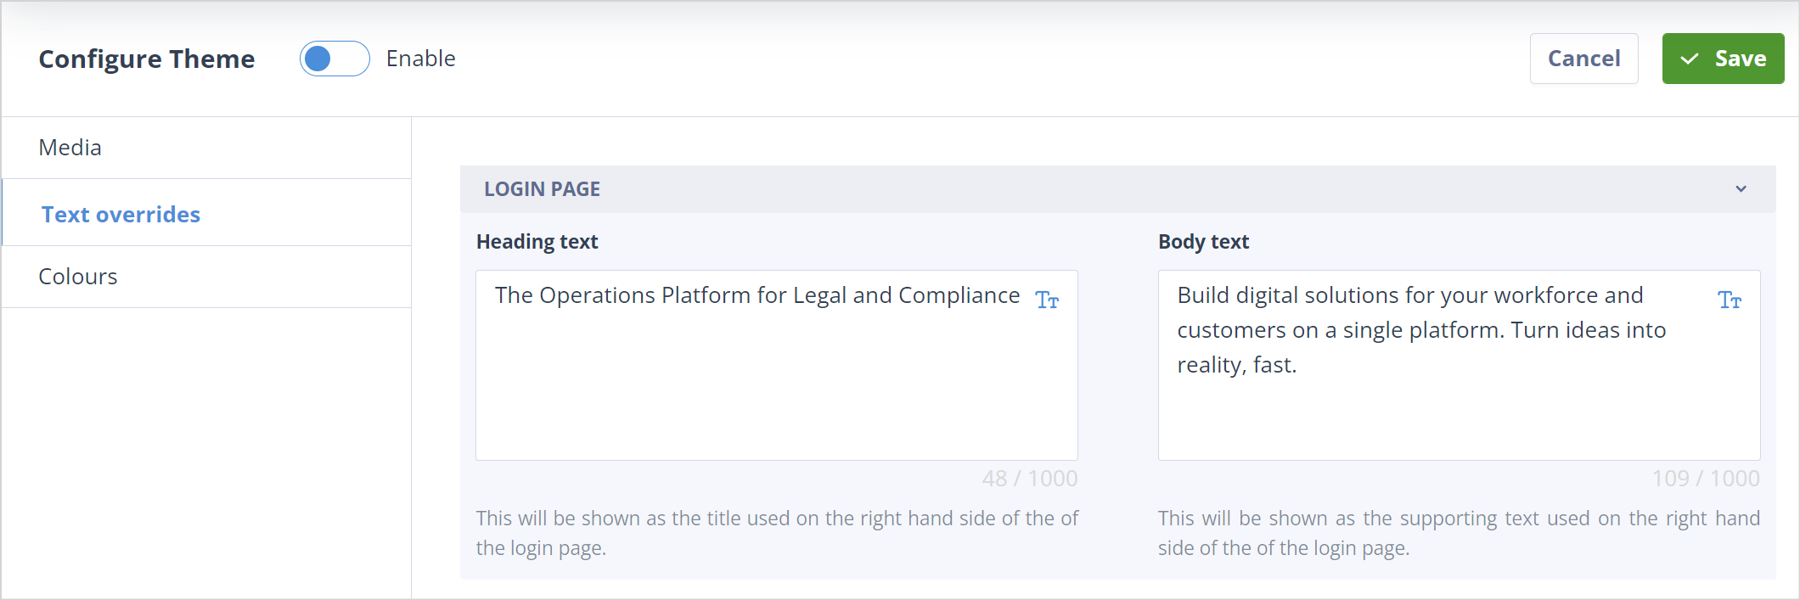Click the body help text about supporting text

coord(1459,533)
